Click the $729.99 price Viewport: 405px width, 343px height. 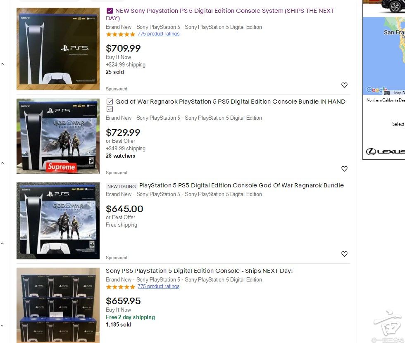(123, 132)
